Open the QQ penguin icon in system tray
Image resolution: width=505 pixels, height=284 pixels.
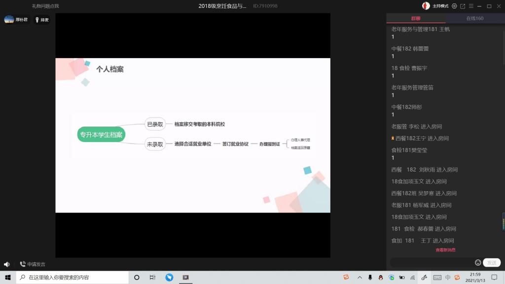pos(380,278)
